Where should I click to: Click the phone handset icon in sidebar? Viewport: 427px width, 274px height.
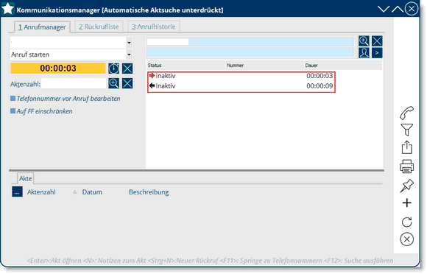coord(407,113)
